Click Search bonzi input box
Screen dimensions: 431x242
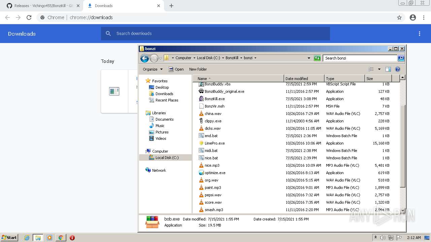tap(360, 58)
